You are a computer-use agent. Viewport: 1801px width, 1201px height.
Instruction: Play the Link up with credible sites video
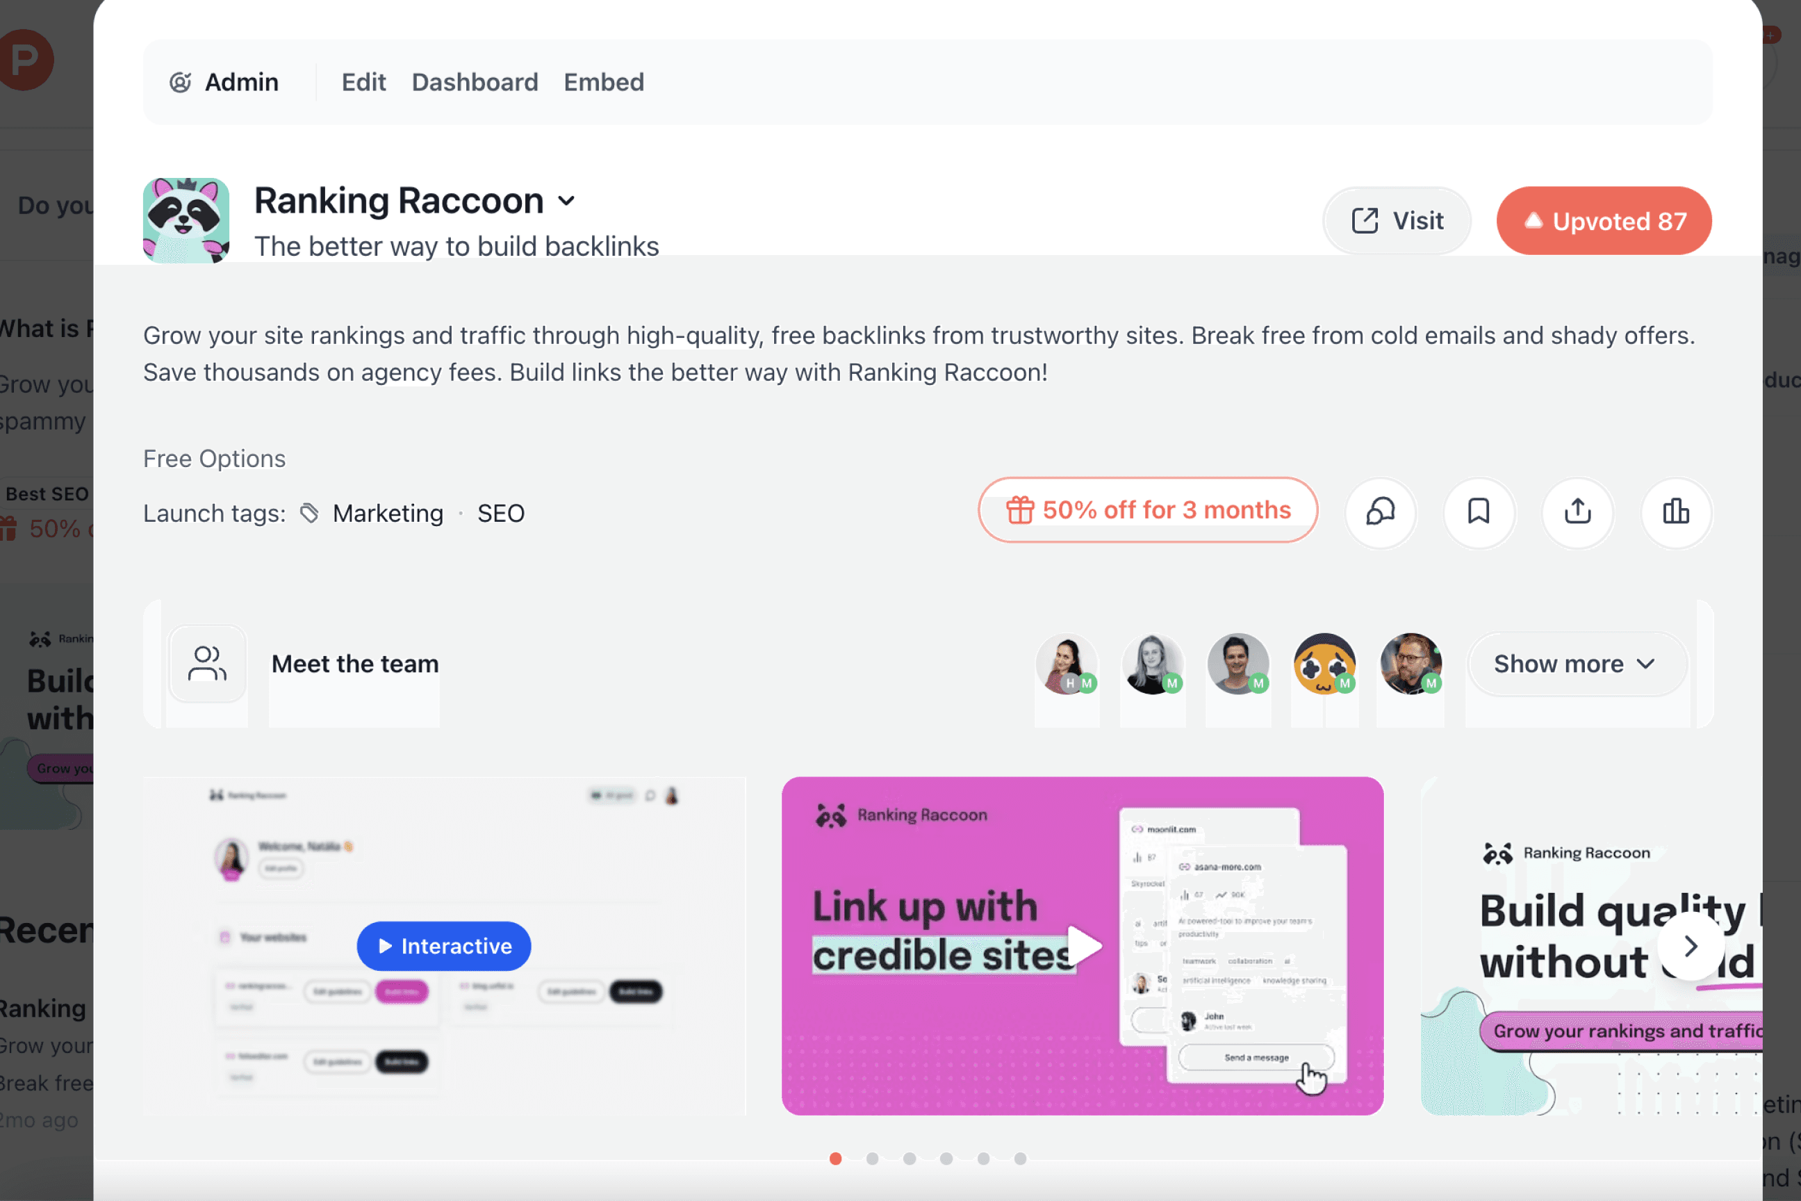(x=1083, y=946)
